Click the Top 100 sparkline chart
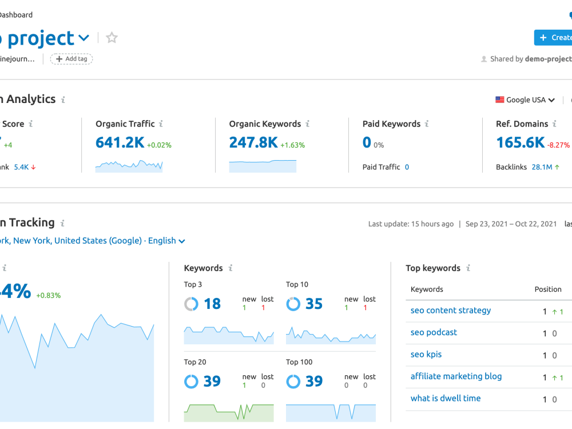Image resolution: width=572 pixels, height=429 pixels. 331,412
